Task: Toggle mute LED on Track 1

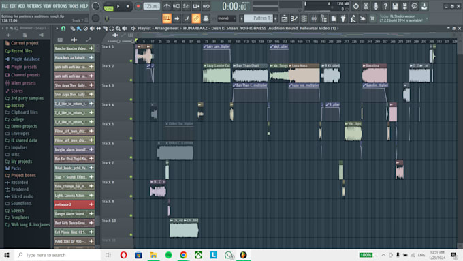Action: (x=131, y=61)
